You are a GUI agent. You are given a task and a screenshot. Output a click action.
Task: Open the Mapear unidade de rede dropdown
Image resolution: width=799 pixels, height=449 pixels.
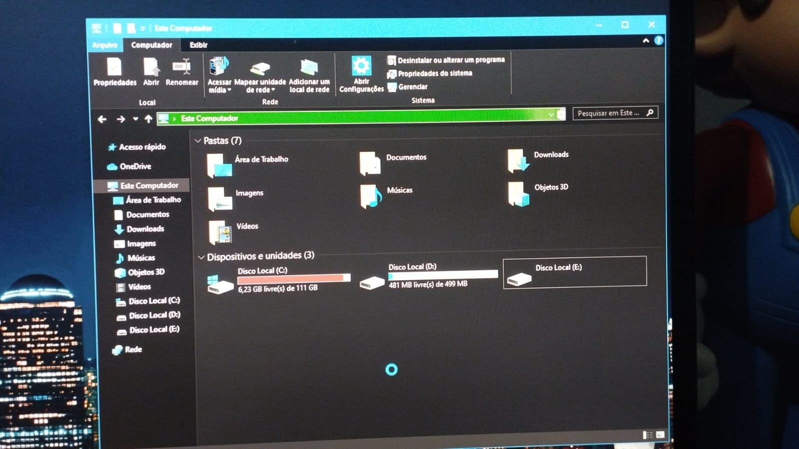click(260, 86)
